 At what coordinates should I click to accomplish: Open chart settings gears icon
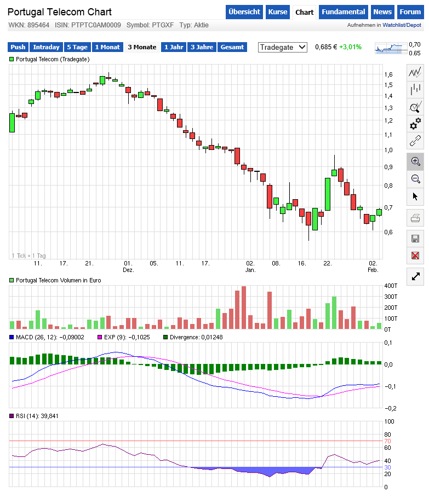pyautogui.click(x=415, y=124)
